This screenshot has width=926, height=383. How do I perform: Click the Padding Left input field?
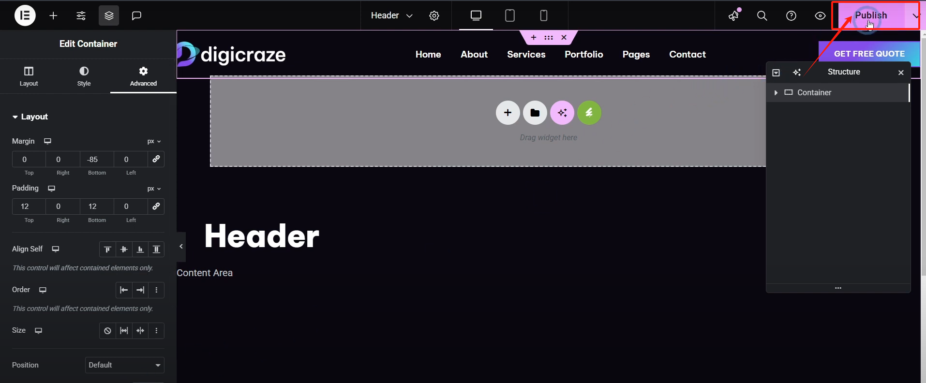click(131, 206)
